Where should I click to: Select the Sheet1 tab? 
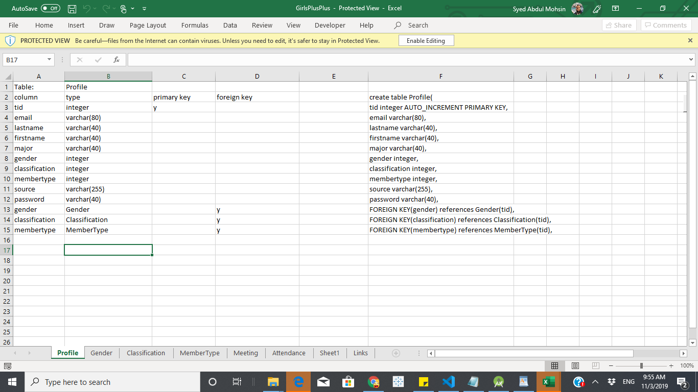coord(330,353)
